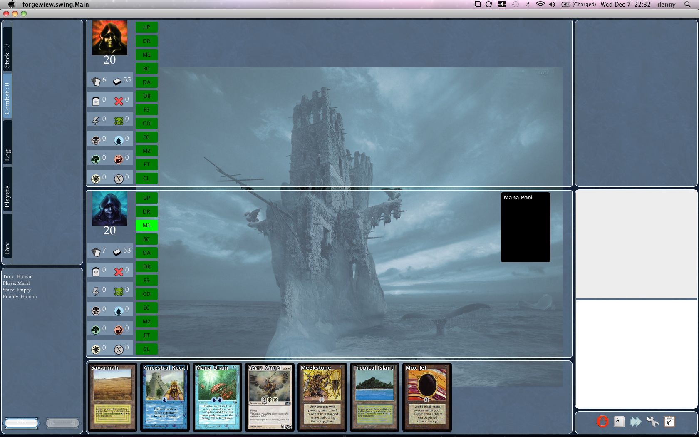Viewport: 699px width, 437px height.
Task: Click the wrench settings icon
Action: pyautogui.click(x=652, y=422)
